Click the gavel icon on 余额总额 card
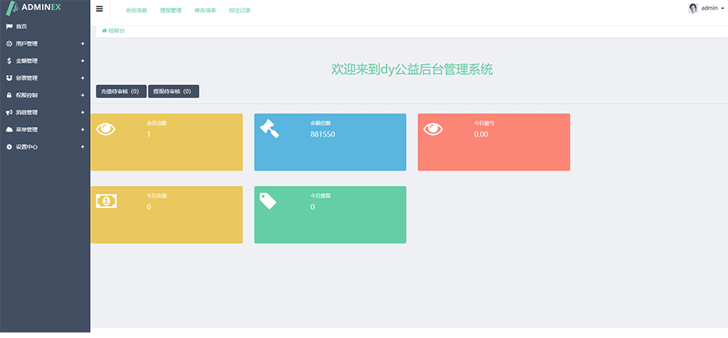 pos(269,128)
